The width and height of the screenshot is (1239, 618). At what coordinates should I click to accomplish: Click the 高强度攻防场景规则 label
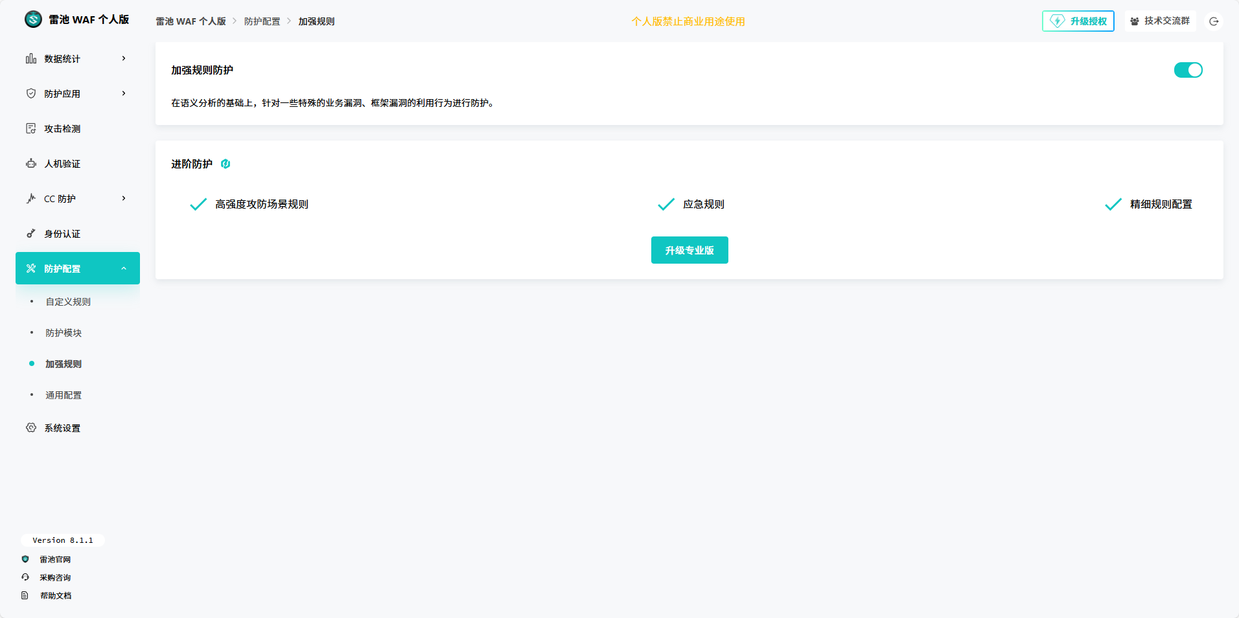[x=262, y=204]
